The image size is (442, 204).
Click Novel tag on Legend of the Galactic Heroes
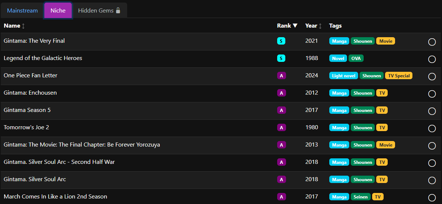(338, 58)
